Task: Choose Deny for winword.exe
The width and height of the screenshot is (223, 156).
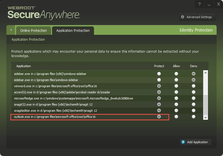Action: click(193, 86)
